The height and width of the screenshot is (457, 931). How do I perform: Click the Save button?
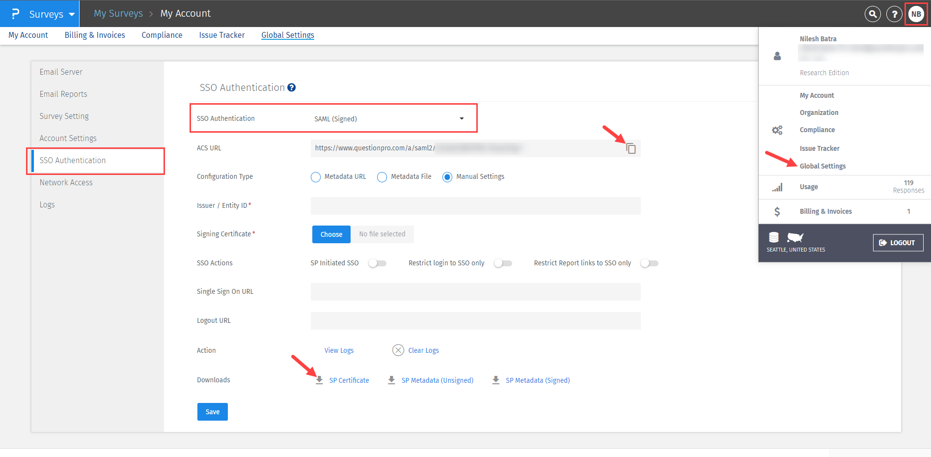(213, 412)
